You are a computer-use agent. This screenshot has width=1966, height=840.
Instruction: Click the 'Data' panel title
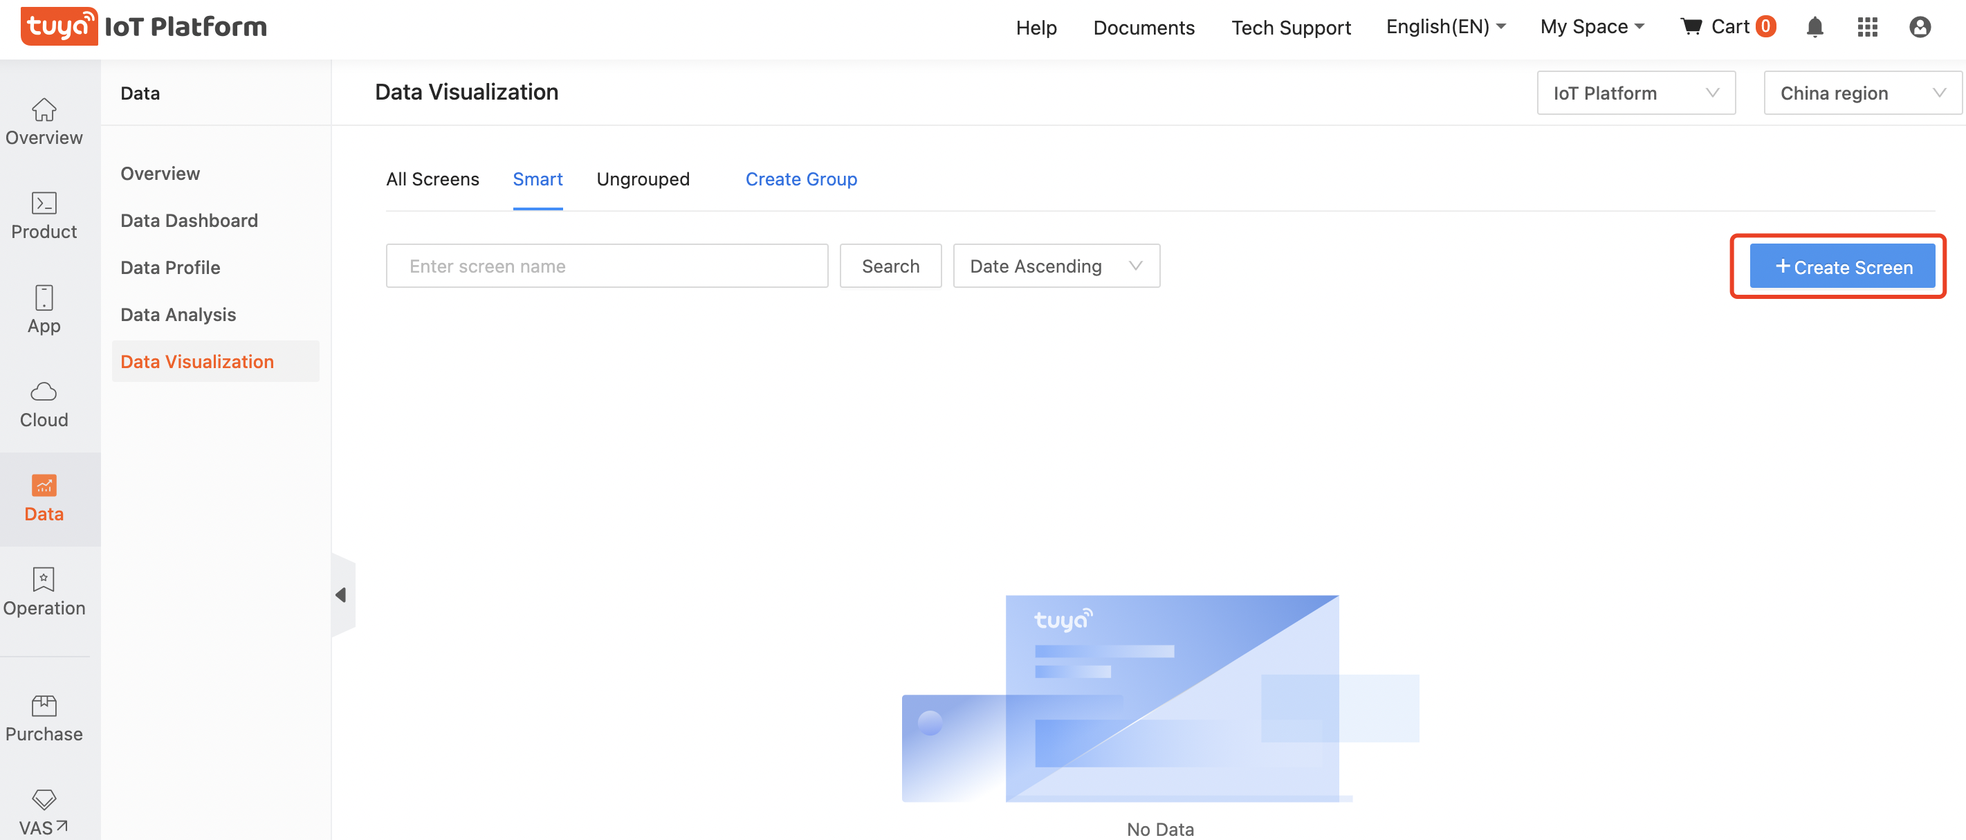tap(140, 93)
